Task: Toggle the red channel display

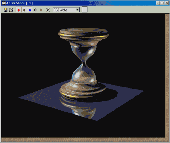Action: [19, 10]
